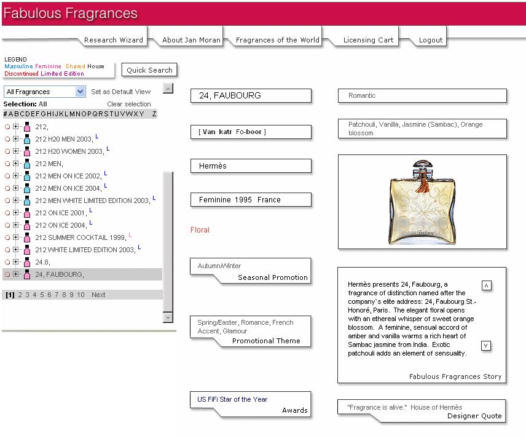Click the Hermès house field

[251, 166]
